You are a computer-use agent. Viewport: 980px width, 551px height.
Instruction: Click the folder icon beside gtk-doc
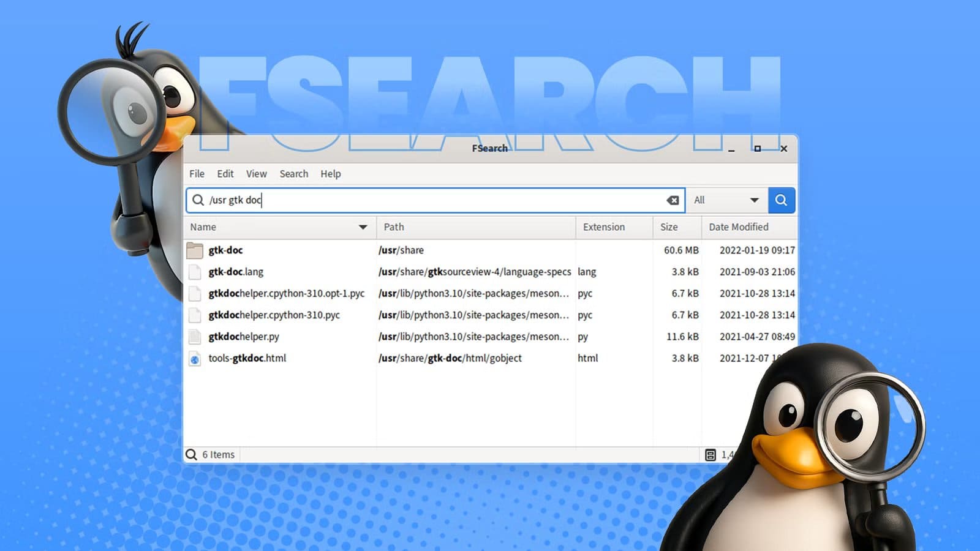tap(194, 250)
